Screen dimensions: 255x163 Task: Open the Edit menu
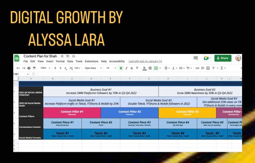[x=33, y=61]
